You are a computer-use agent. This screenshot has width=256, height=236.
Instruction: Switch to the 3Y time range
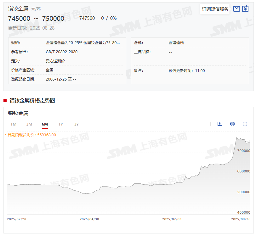pos(76,124)
